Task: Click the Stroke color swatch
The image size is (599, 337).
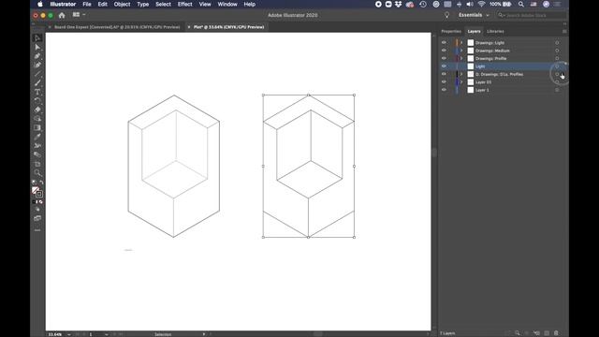Action: pos(39,194)
